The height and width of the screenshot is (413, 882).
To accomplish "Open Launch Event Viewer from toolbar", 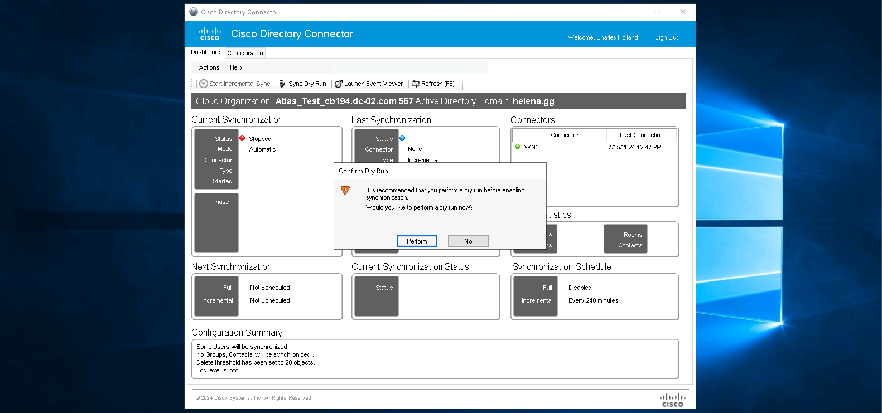I will 368,84.
